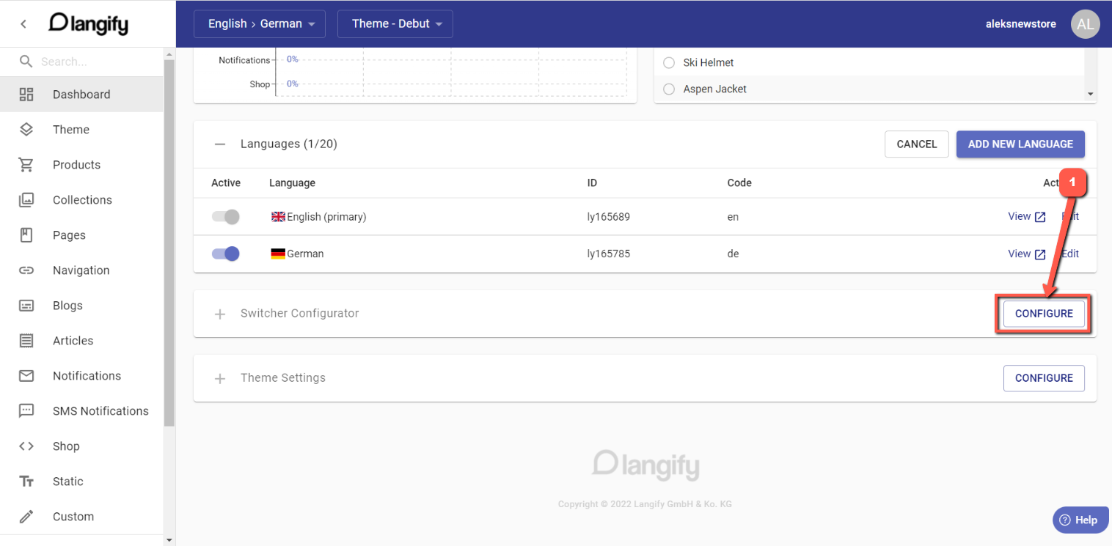Click the Notifications envelope icon
The width and height of the screenshot is (1112, 546).
click(x=26, y=376)
